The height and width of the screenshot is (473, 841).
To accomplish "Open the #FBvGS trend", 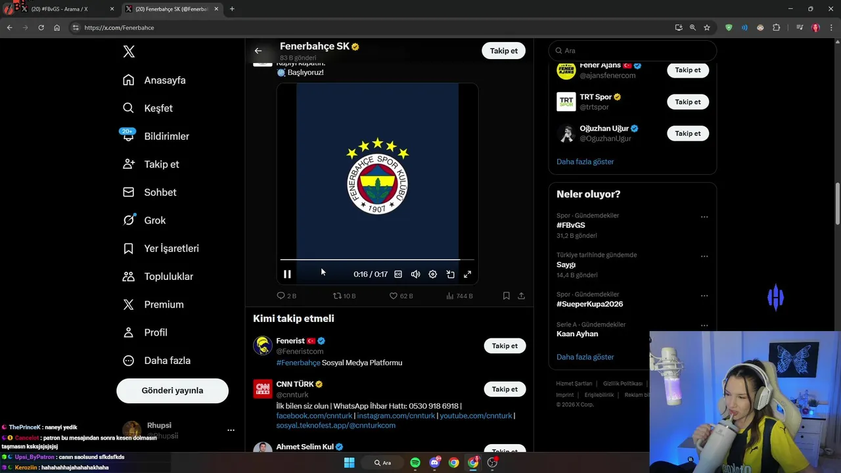I will tap(571, 225).
